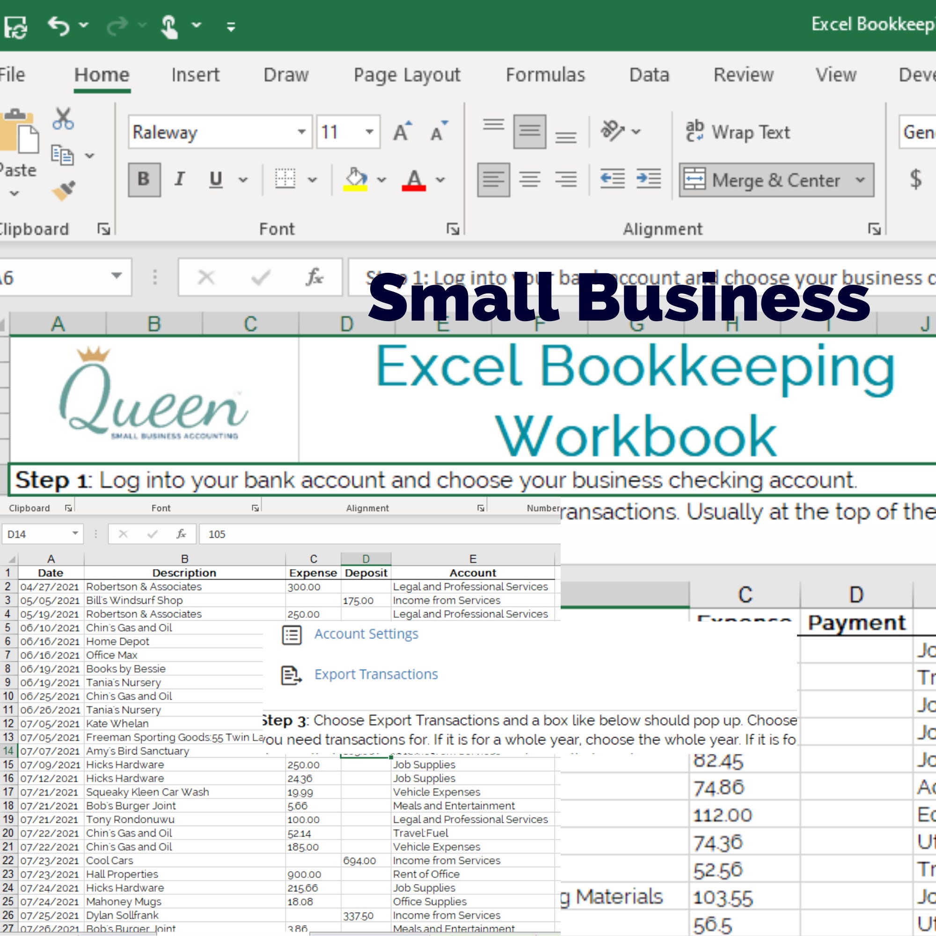Open font color palette arrow
Viewport: 936px width, 936px height.
coord(440,180)
